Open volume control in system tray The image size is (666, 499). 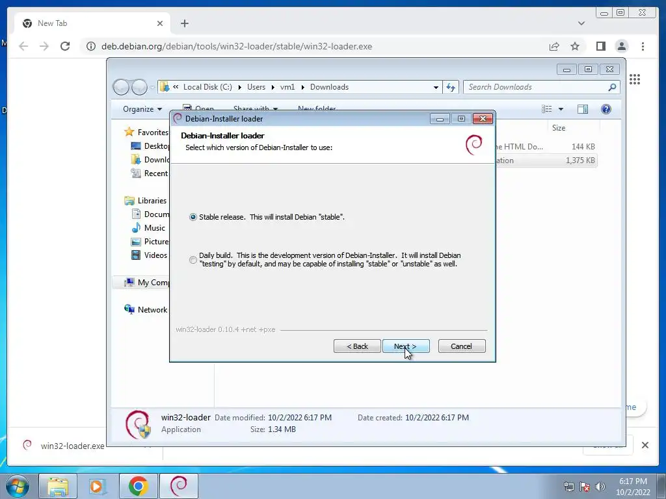[600, 487]
